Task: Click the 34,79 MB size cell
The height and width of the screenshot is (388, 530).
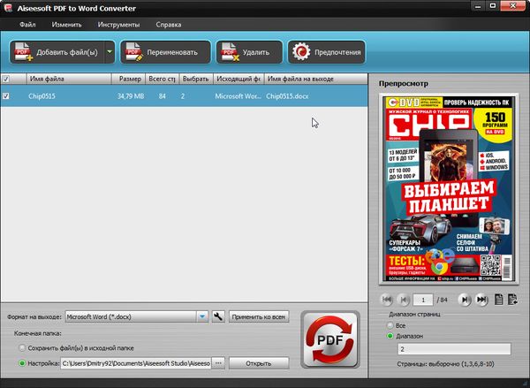Action: [131, 96]
